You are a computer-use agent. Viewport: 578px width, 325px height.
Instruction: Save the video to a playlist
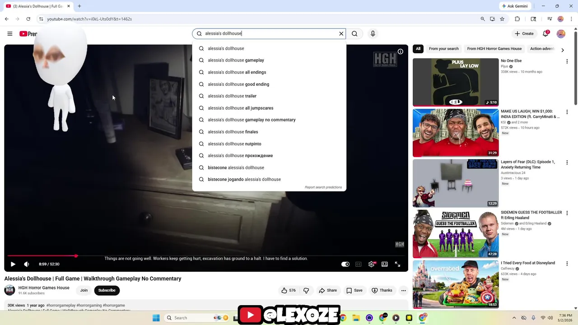pos(354,290)
